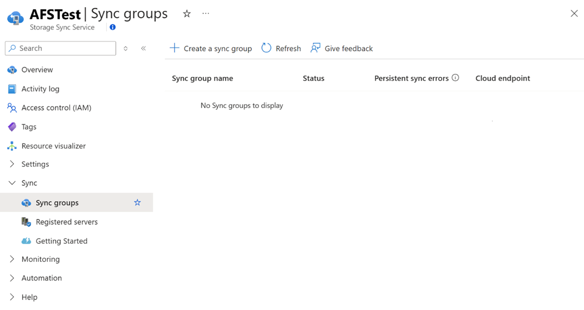Collapse the sidebar with double chevron
This screenshot has width=584, height=310.
tap(143, 48)
